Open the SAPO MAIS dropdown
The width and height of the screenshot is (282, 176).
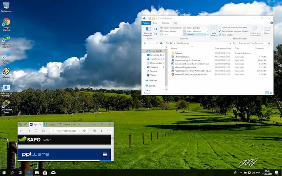47,140
